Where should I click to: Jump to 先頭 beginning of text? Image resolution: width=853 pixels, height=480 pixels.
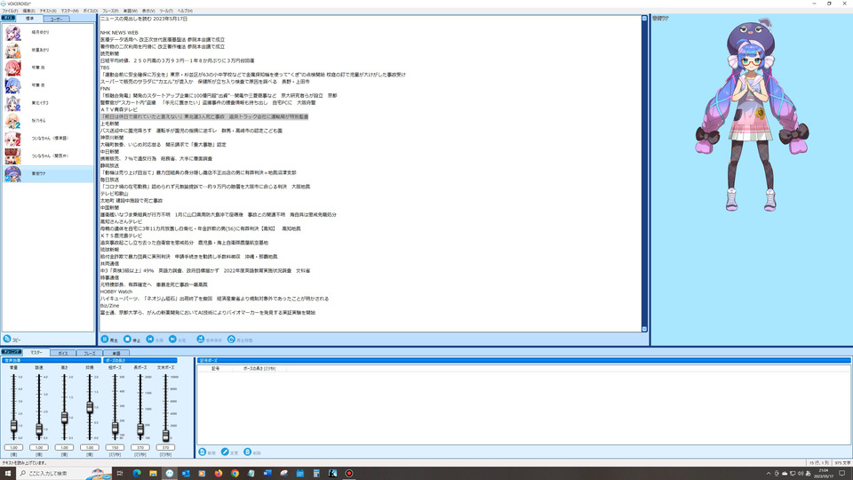pos(150,339)
